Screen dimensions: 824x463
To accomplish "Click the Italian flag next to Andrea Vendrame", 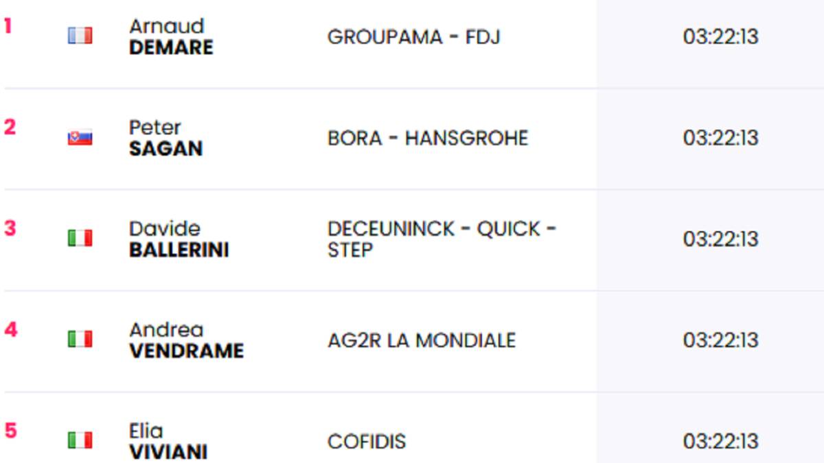I will tap(80, 339).
